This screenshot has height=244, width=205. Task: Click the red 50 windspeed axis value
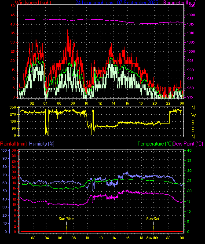point(13,6)
